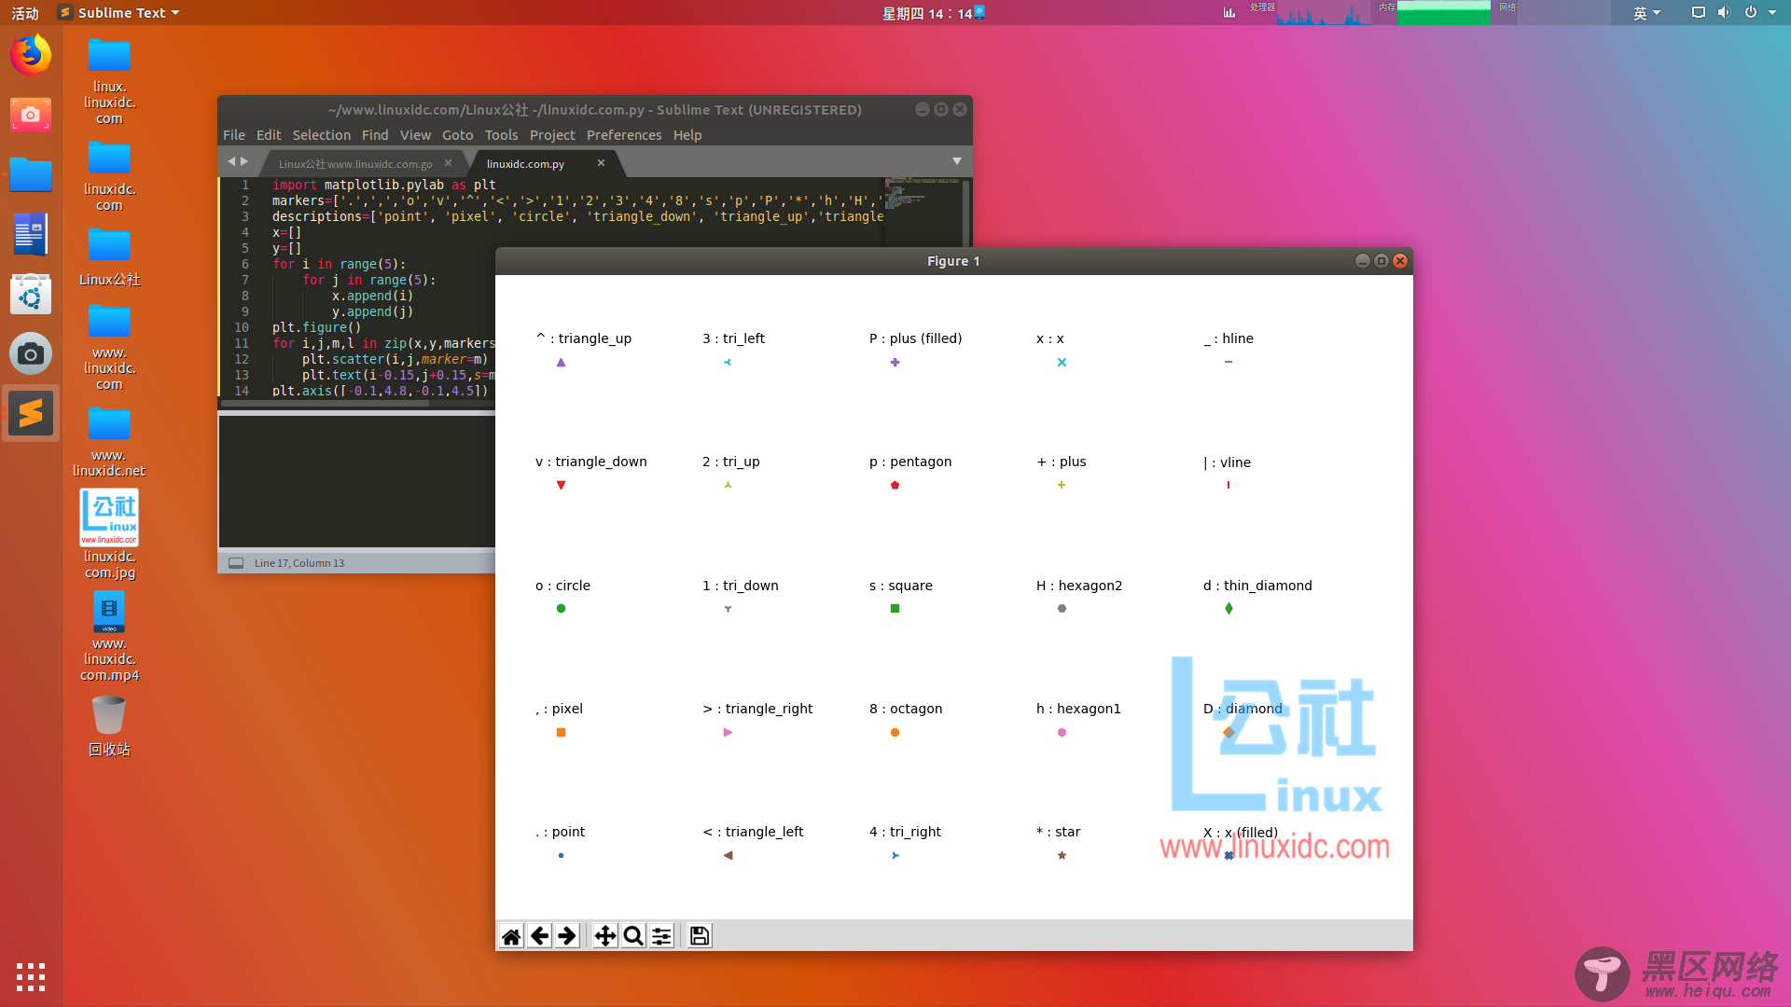
Task: Open the Help menu
Action: coord(687,135)
